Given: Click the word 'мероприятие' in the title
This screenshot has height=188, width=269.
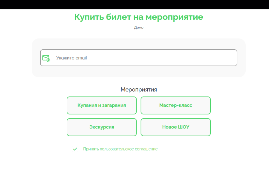Looking at the screenshot, I should tap(174, 17).
